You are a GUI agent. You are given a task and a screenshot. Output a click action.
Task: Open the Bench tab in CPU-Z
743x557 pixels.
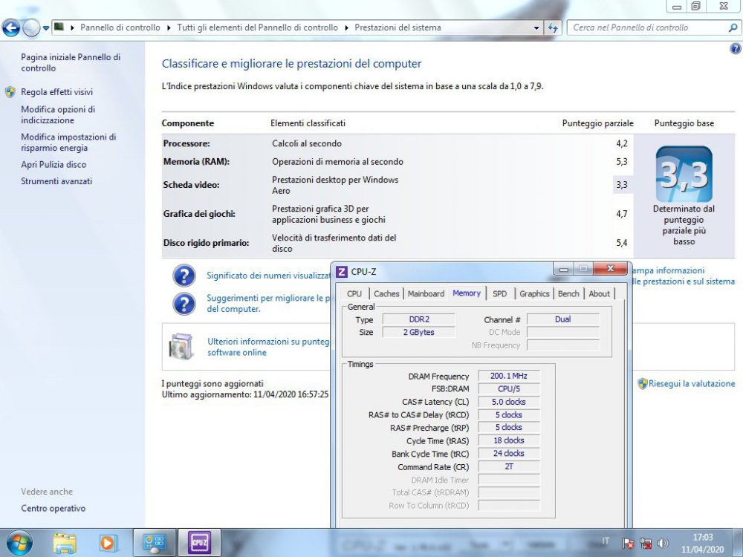click(x=568, y=293)
